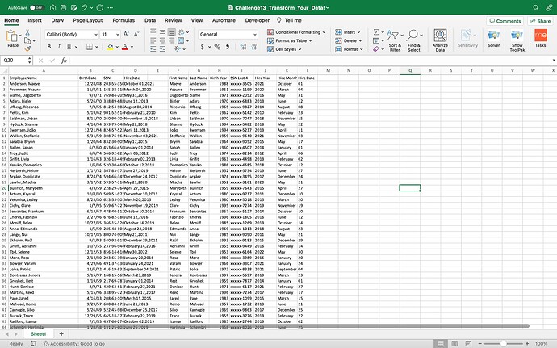The image size is (557, 348).
Task: Apply the Comma style icon
Action: 228,47
